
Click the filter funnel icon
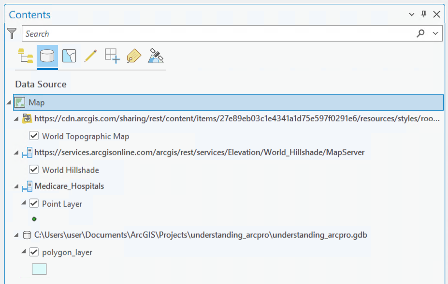click(x=12, y=33)
